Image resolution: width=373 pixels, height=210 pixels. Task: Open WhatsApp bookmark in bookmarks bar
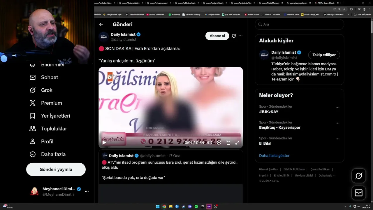point(174,14)
